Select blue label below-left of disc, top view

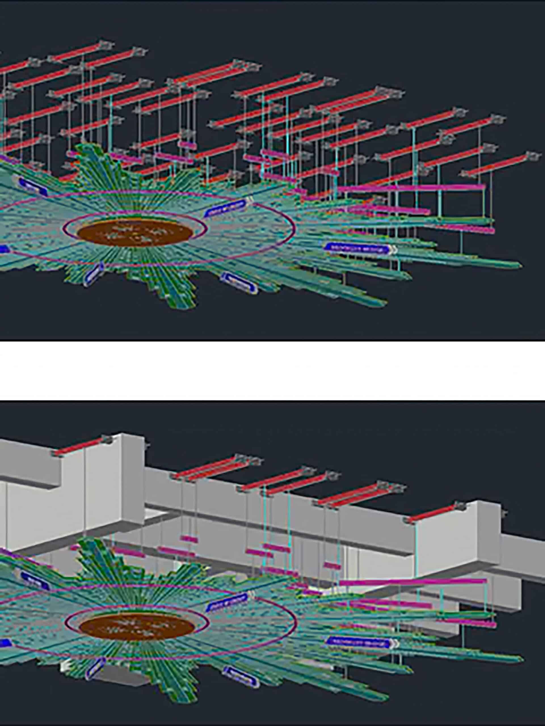point(94,273)
